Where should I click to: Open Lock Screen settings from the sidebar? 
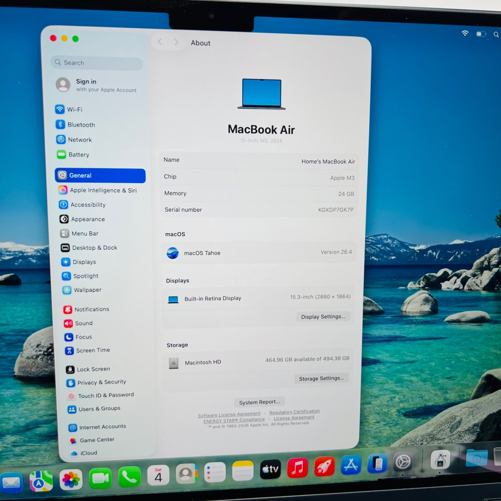pos(93,369)
